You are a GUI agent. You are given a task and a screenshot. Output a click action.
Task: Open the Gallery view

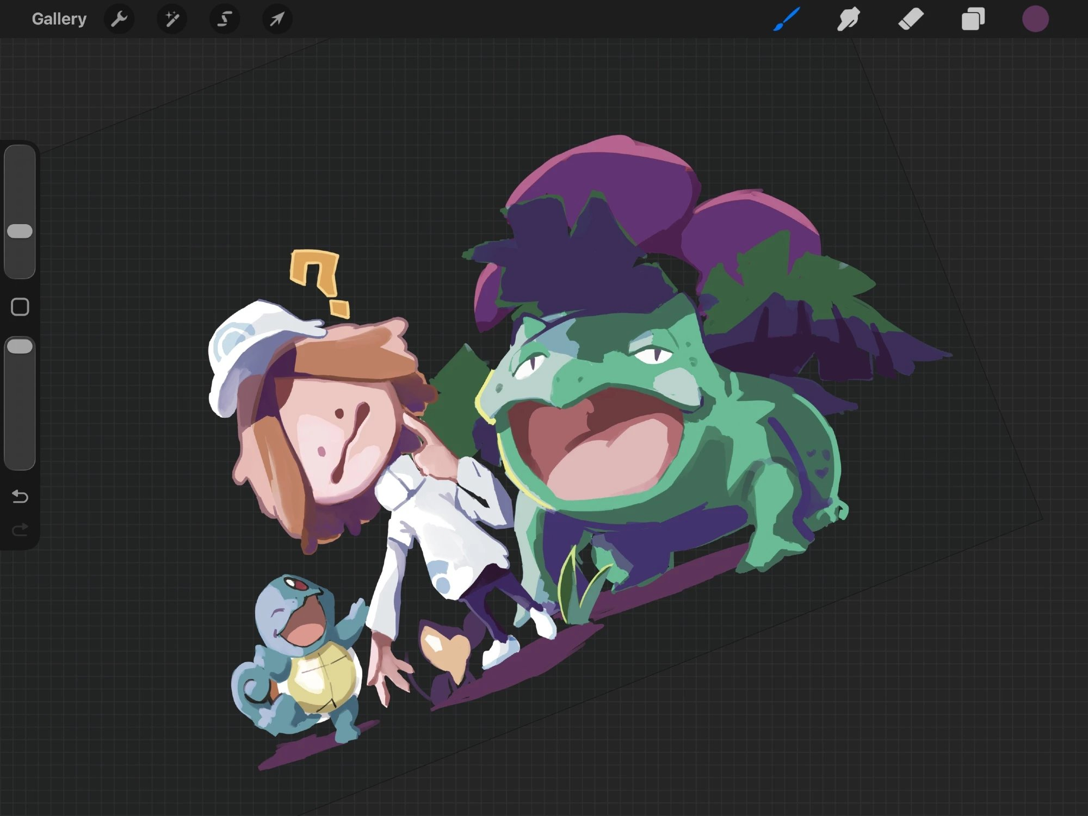(59, 19)
